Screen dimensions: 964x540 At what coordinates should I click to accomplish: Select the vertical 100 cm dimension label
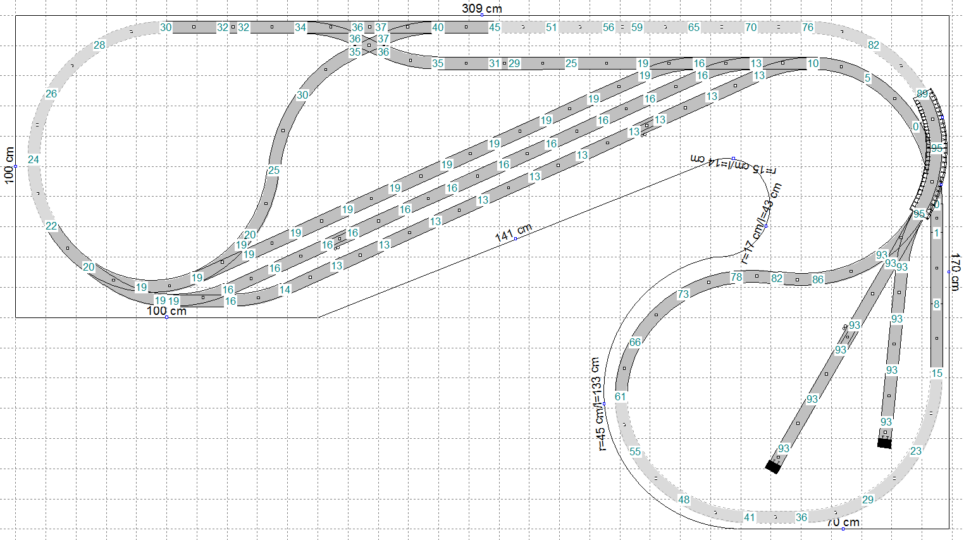[9, 166]
